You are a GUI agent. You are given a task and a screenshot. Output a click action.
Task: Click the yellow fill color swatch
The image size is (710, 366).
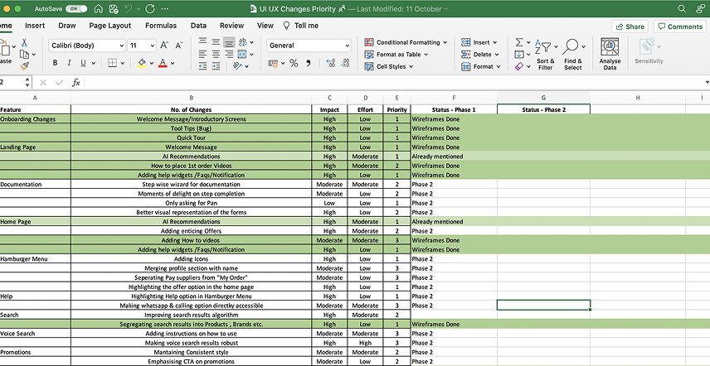(x=141, y=63)
